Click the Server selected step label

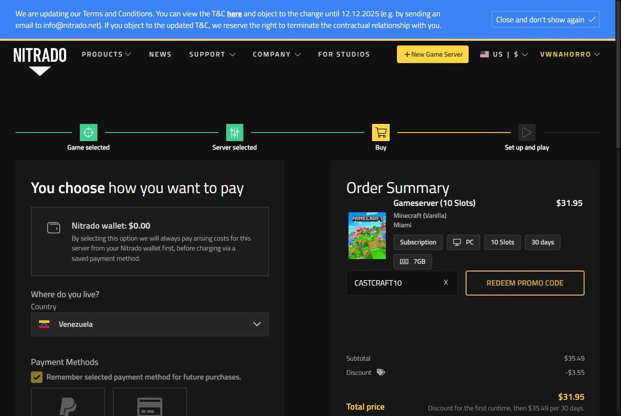(235, 148)
